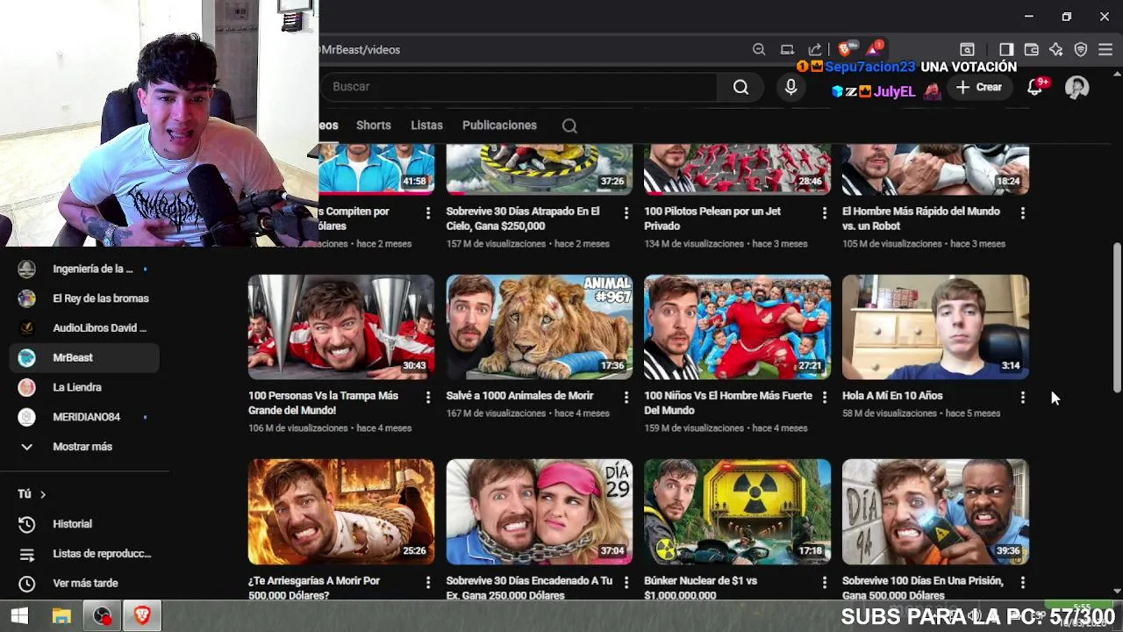Click the page vertical scrollbar thumb

click(x=1117, y=318)
